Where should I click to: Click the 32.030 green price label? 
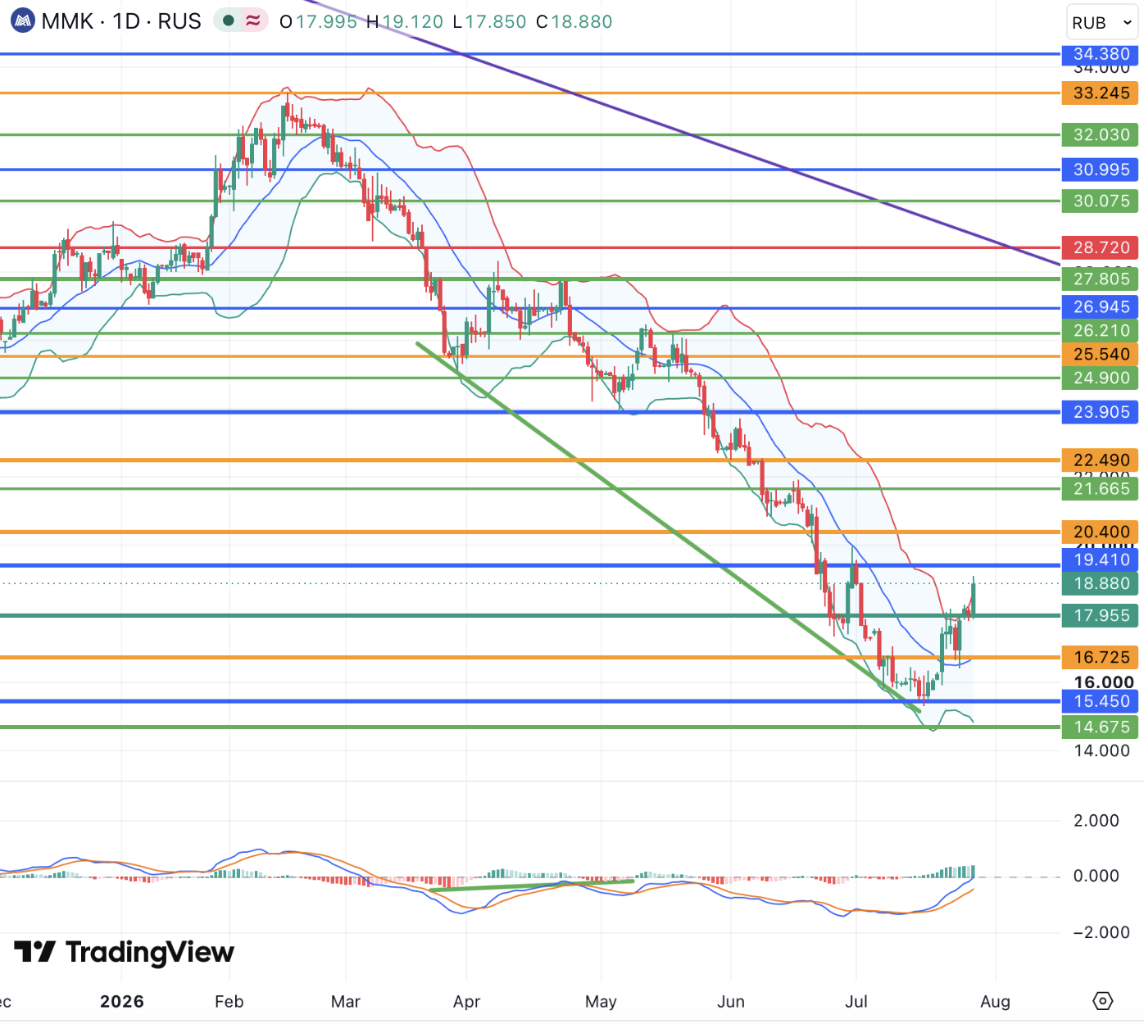1101,134
